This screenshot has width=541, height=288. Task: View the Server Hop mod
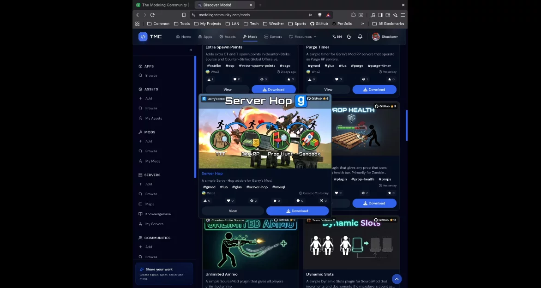[233, 211]
